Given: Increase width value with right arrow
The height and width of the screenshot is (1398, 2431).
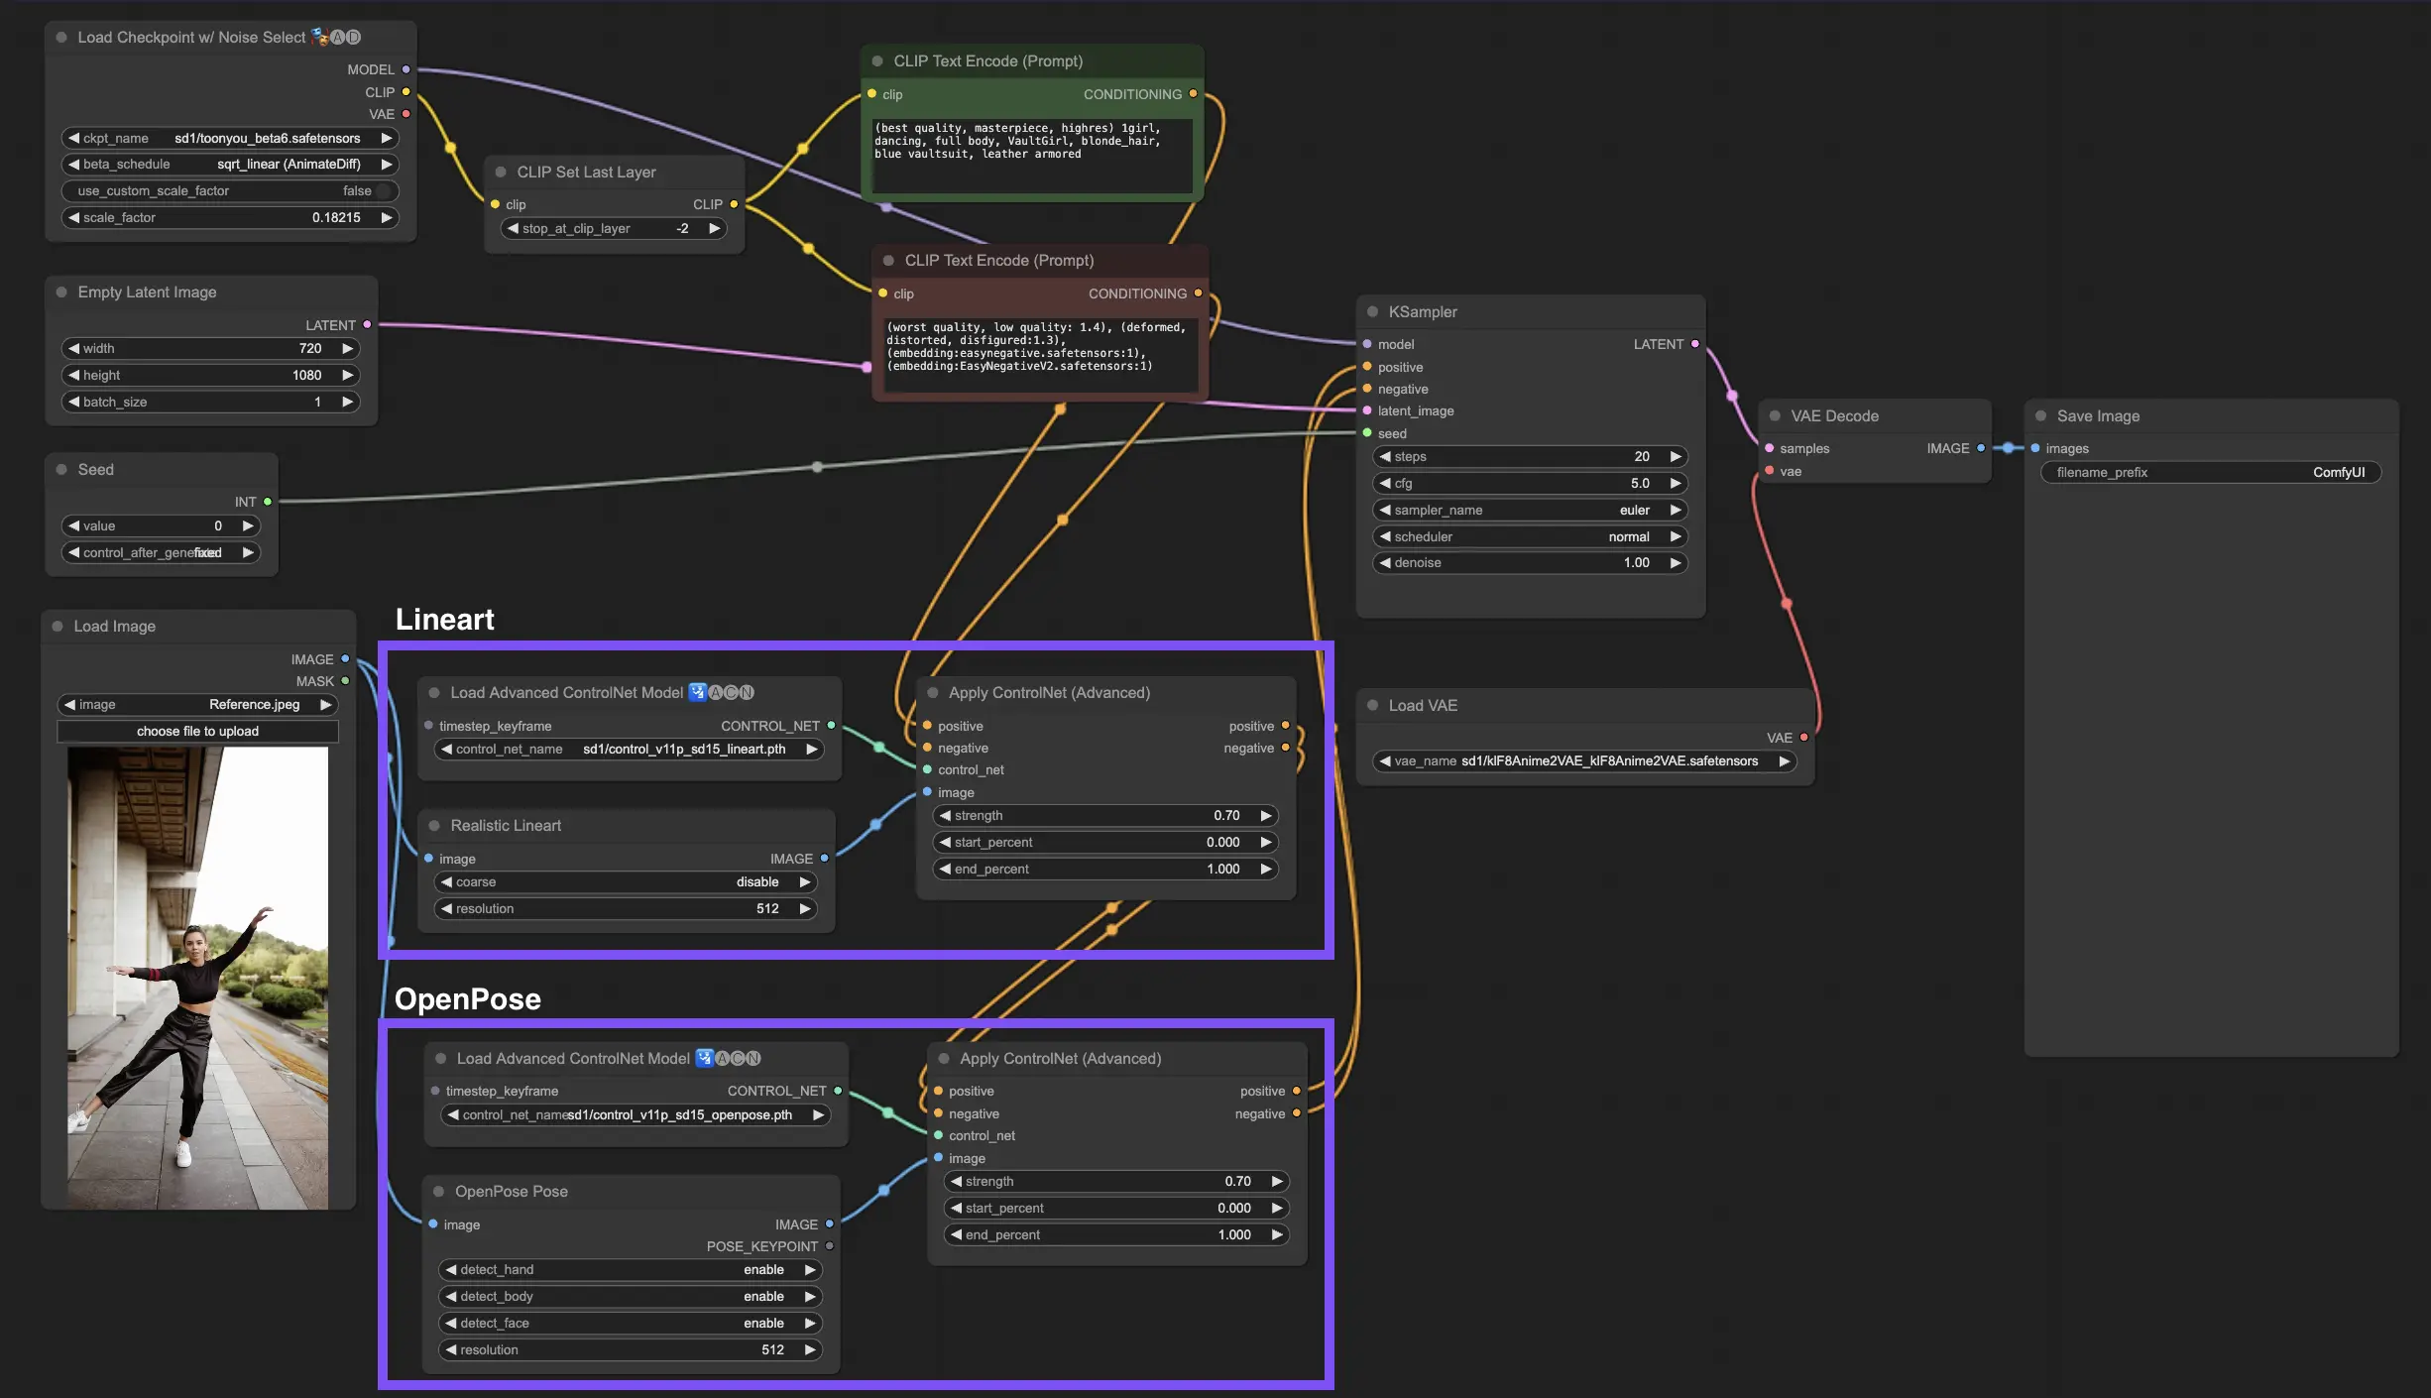Looking at the screenshot, I should (x=348, y=348).
